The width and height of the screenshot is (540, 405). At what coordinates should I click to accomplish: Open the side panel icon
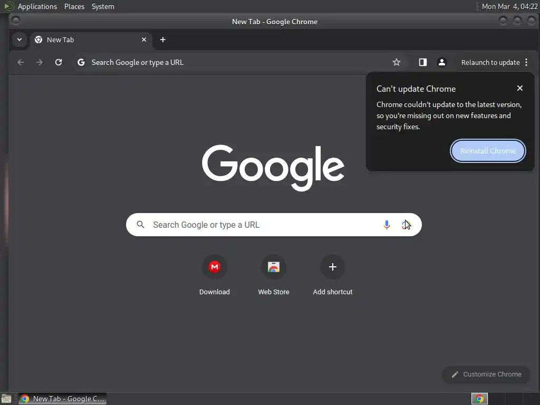click(x=422, y=62)
